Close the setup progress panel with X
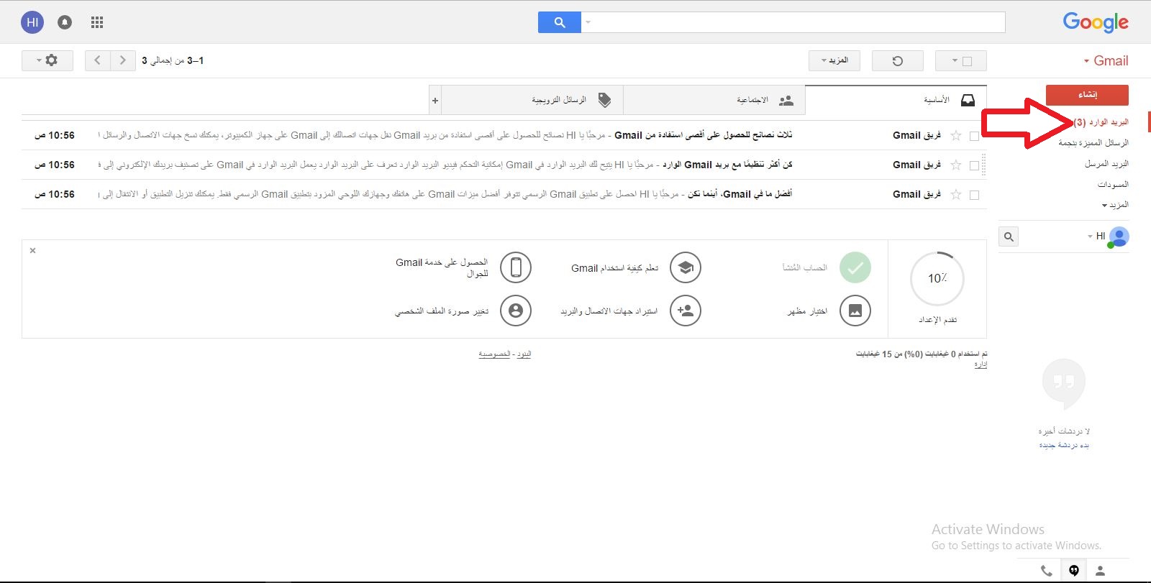Image resolution: width=1151 pixels, height=583 pixels. (x=32, y=250)
